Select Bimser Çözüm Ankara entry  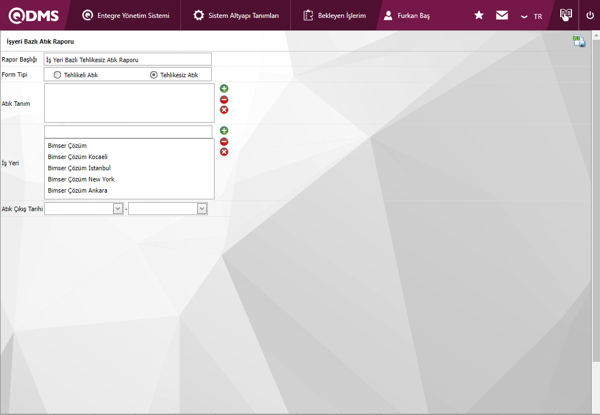click(78, 190)
